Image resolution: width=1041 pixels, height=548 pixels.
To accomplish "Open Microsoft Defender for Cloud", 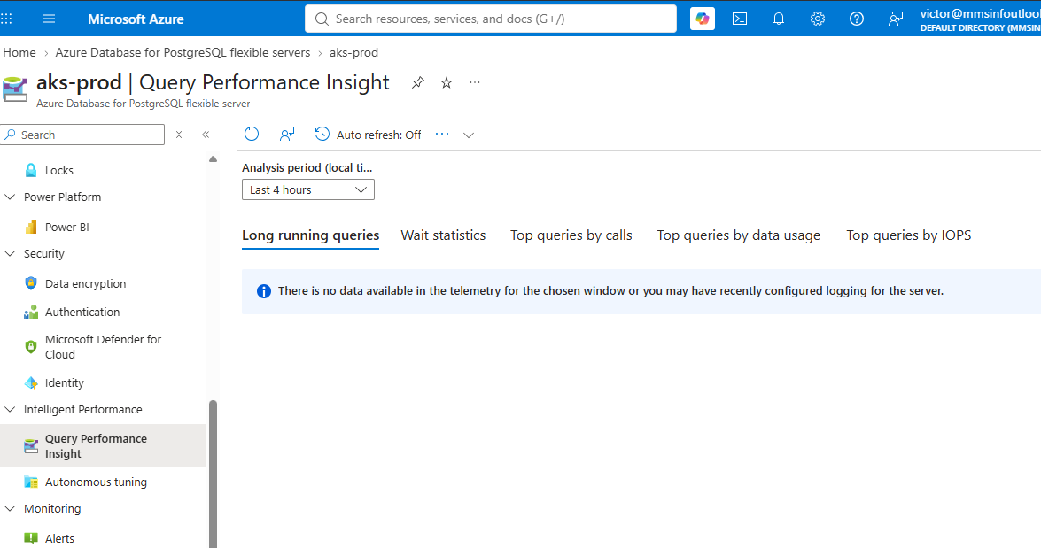I will click(x=103, y=347).
